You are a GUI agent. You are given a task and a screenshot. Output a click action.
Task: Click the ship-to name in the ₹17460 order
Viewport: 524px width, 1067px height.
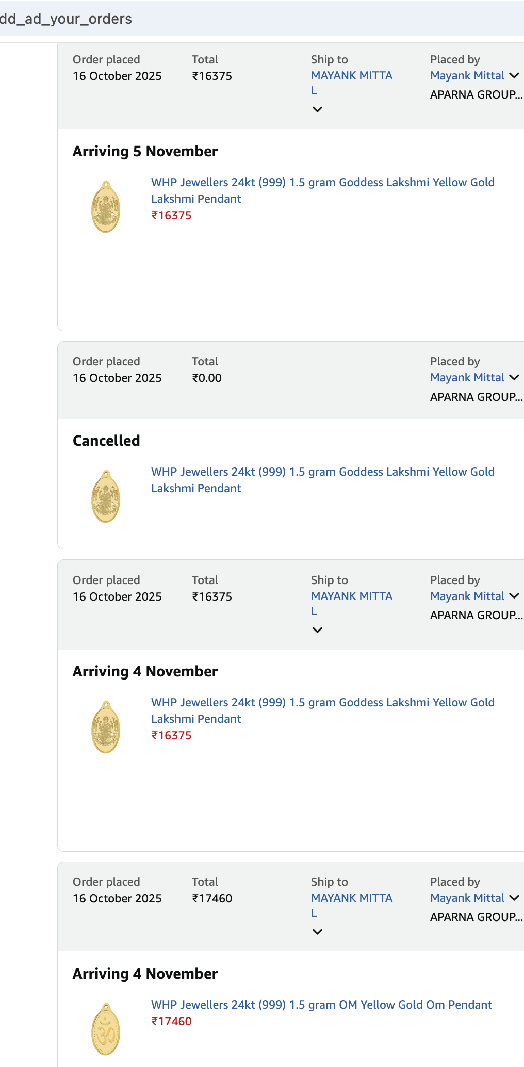[351, 898]
